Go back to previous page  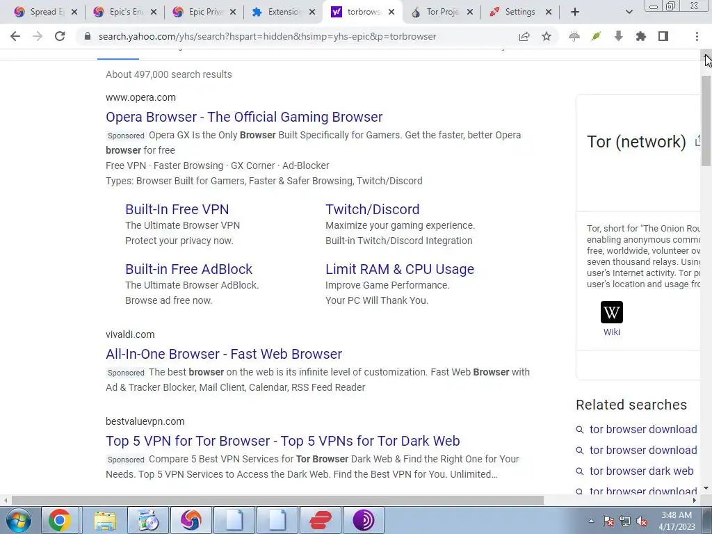pyautogui.click(x=15, y=36)
